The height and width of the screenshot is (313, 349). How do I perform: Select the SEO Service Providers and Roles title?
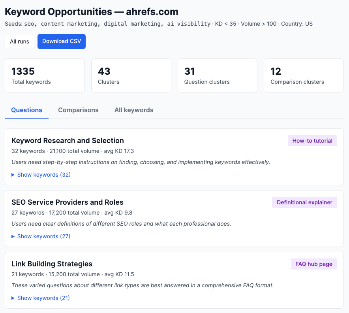(67, 202)
